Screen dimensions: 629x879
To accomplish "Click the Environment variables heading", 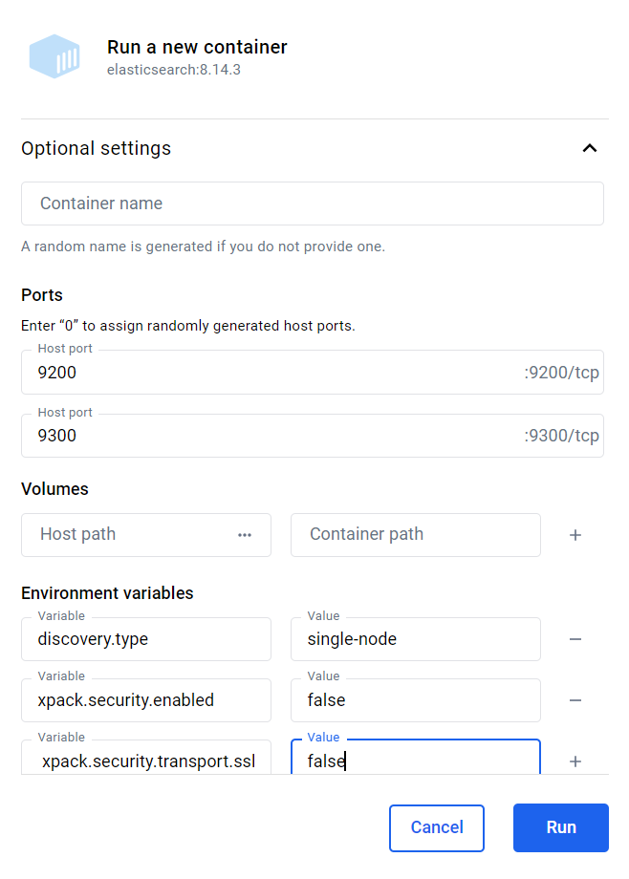I will [x=107, y=593].
